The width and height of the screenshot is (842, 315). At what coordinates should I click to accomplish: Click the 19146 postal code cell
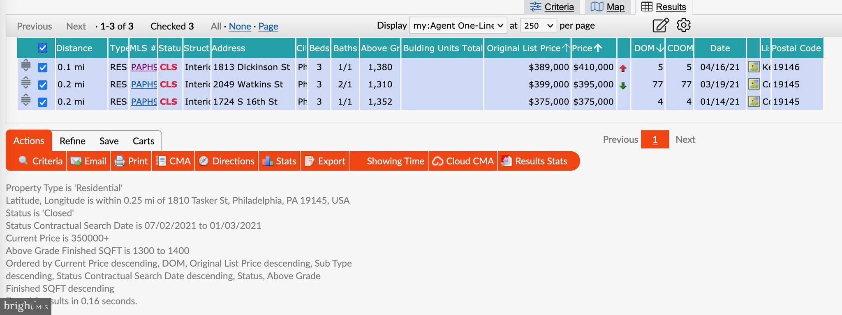(x=797, y=67)
